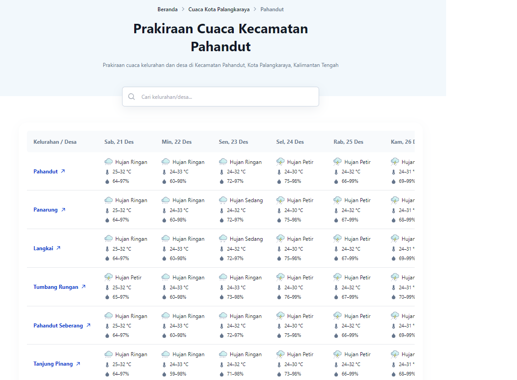Click 24–33 °C for Tumbang Rungan Sen 23 Des

coord(236,287)
